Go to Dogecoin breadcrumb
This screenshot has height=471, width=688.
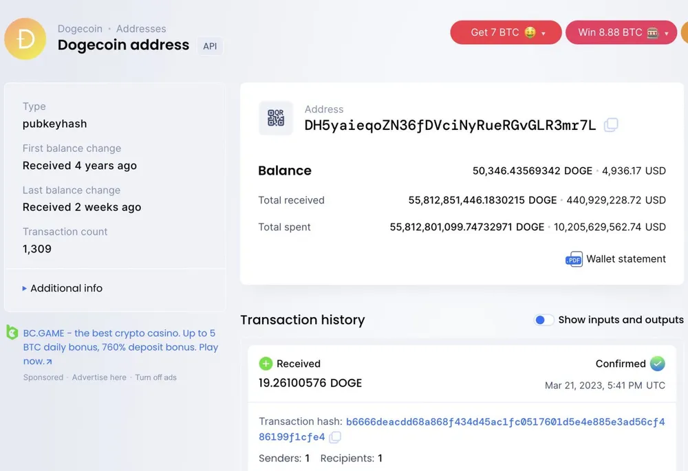tap(80, 29)
